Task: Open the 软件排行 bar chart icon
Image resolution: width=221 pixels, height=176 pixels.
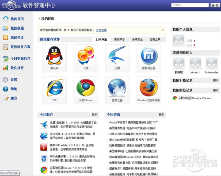Action: (6, 68)
